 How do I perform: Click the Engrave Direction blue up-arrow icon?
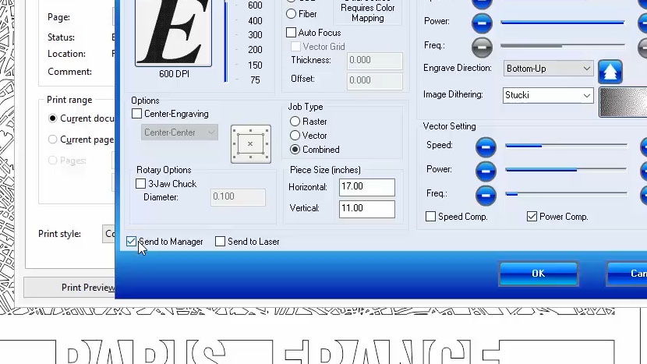(610, 72)
